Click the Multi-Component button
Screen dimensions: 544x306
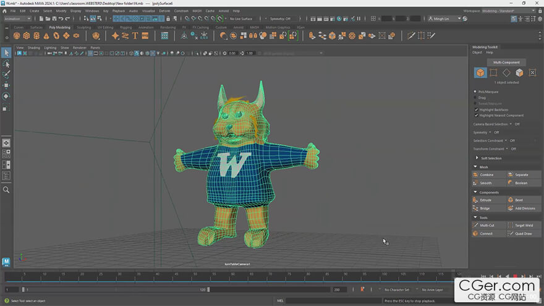coord(506,62)
